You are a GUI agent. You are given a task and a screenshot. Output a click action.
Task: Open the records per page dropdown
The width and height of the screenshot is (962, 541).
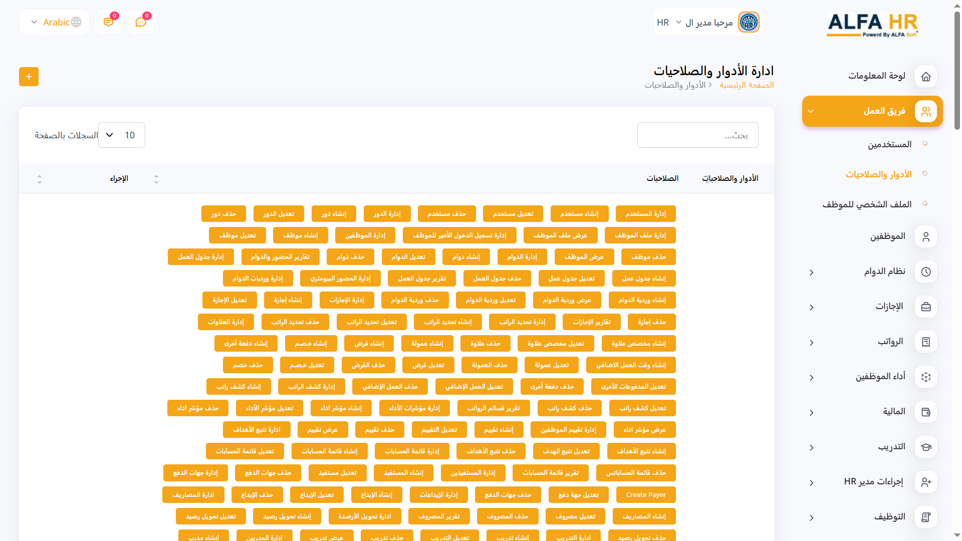pos(122,135)
